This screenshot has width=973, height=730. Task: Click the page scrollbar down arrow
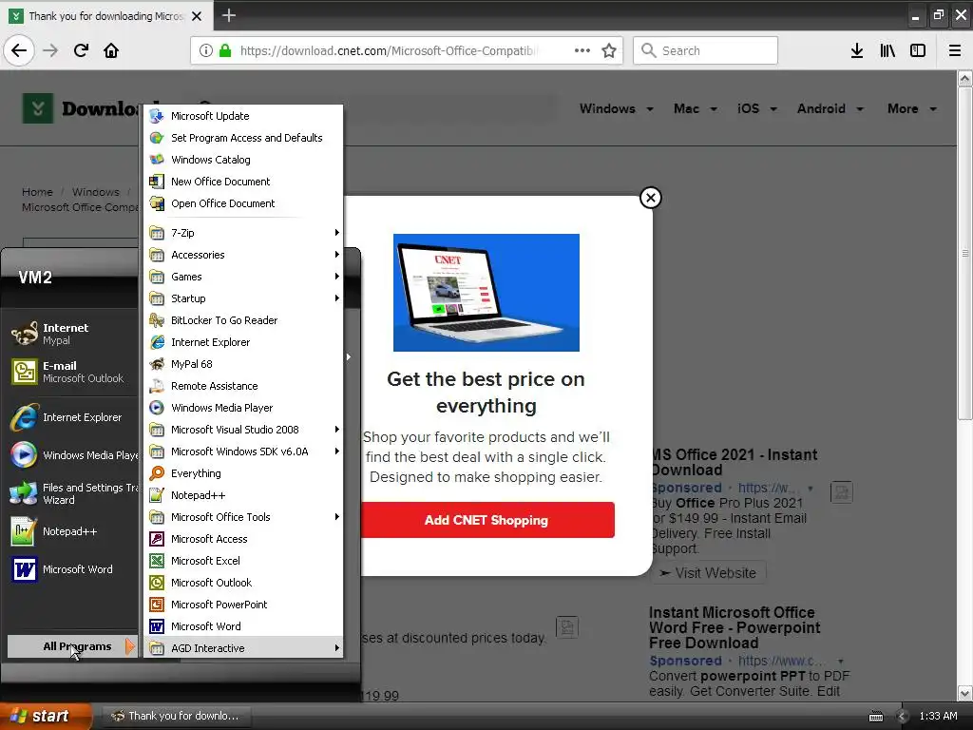click(964, 693)
